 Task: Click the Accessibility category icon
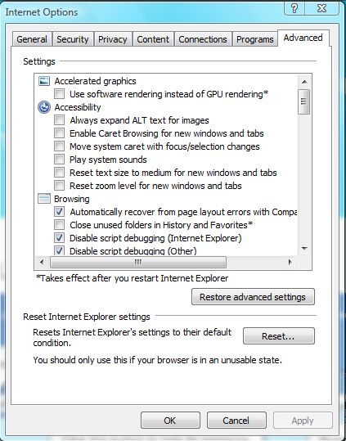44,107
